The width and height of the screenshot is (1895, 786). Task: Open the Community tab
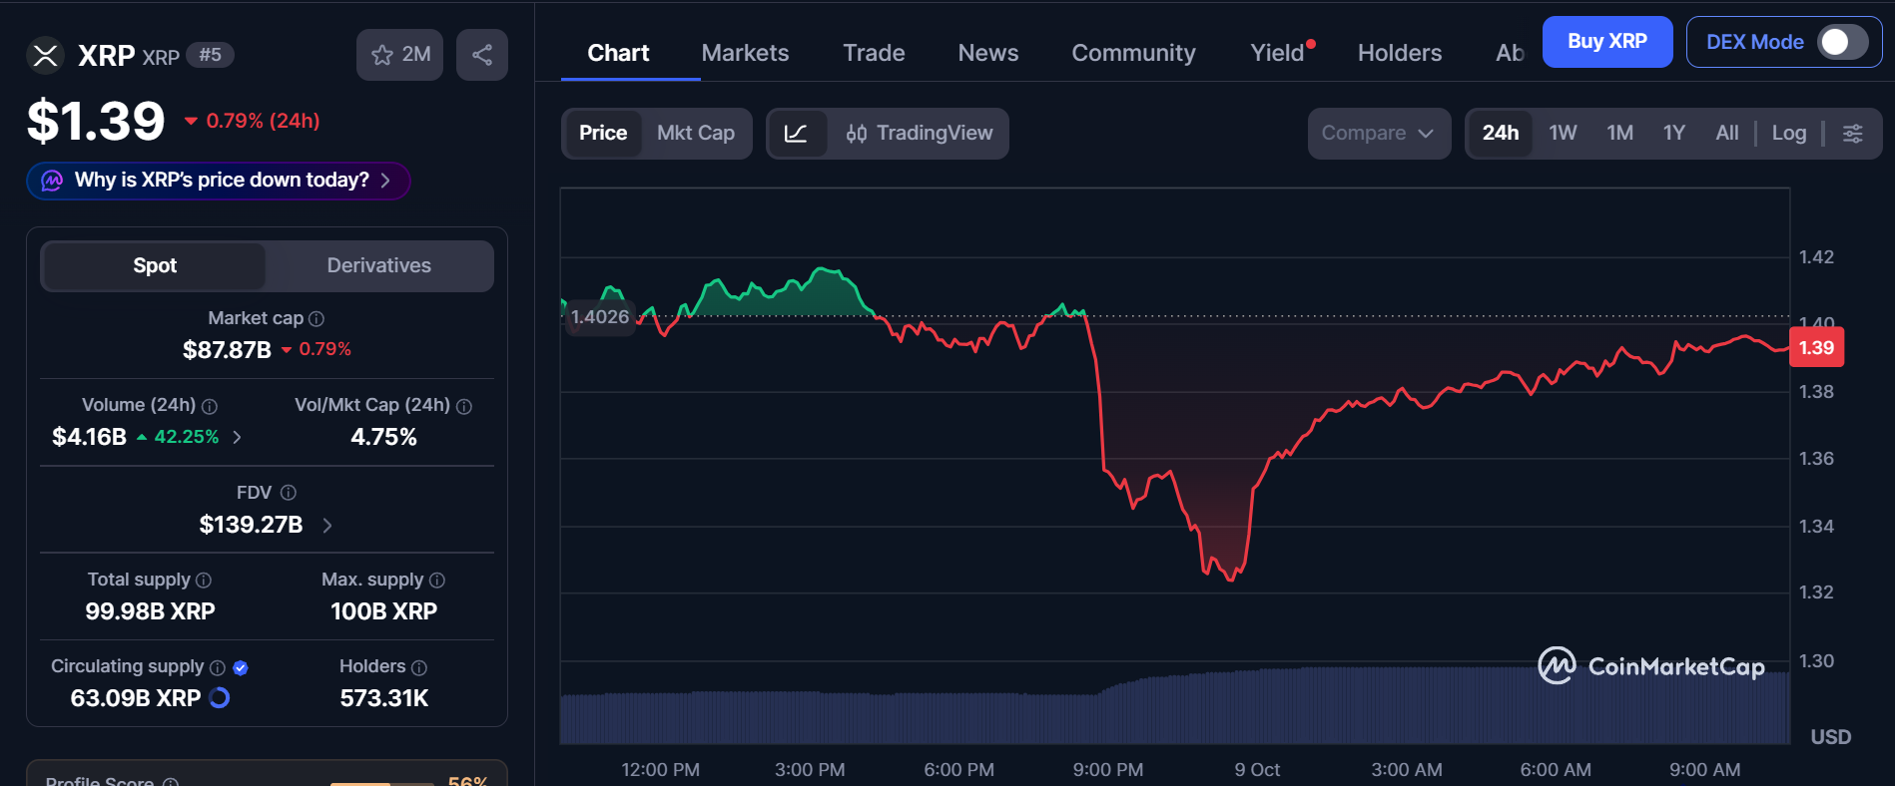point(1133,53)
